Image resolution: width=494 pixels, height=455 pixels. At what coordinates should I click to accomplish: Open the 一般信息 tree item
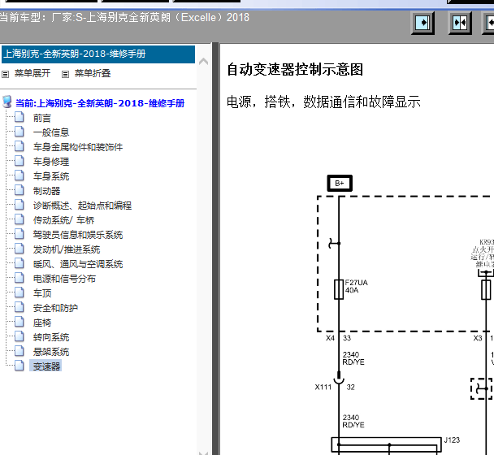[x=51, y=132]
